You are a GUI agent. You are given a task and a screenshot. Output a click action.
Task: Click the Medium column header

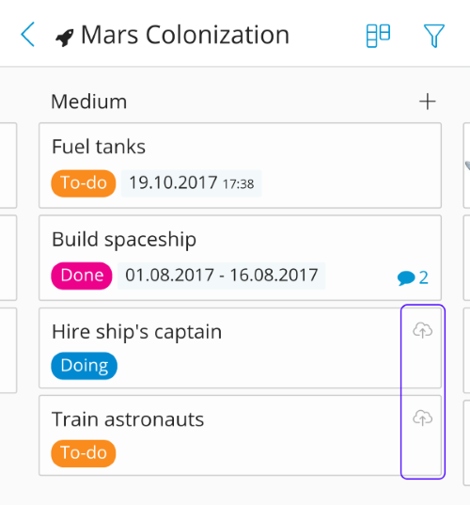coord(89,102)
